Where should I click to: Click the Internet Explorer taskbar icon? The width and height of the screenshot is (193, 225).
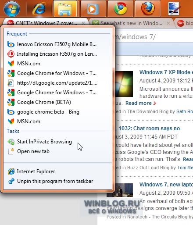pyautogui.click(x=39, y=8)
